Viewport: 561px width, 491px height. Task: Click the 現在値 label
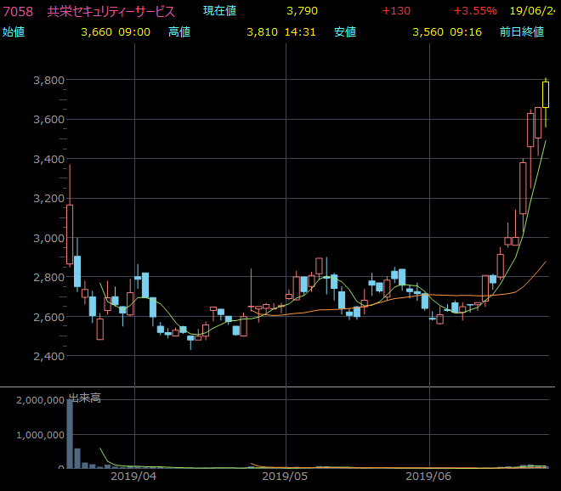220,11
